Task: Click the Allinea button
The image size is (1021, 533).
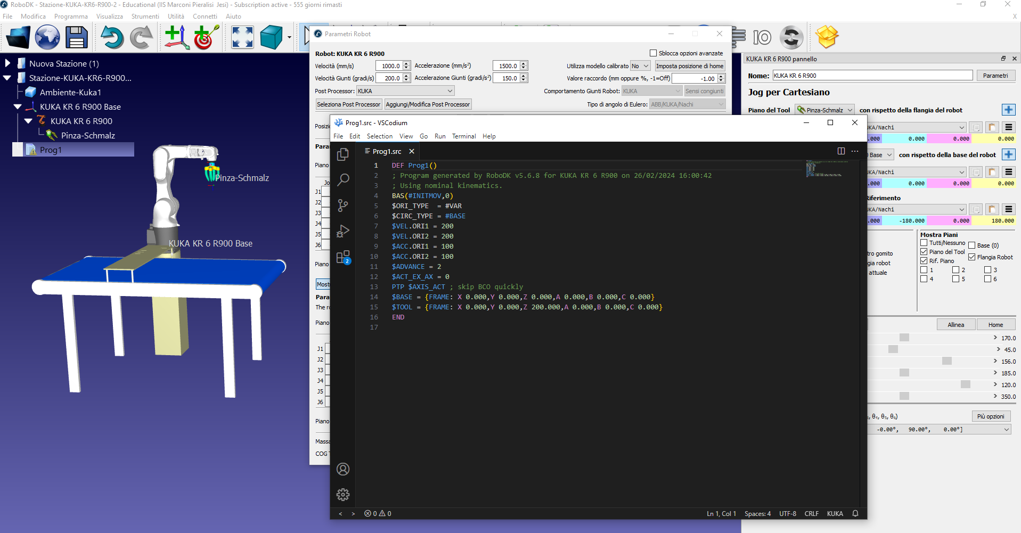Action: pyautogui.click(x=956, y=325)
